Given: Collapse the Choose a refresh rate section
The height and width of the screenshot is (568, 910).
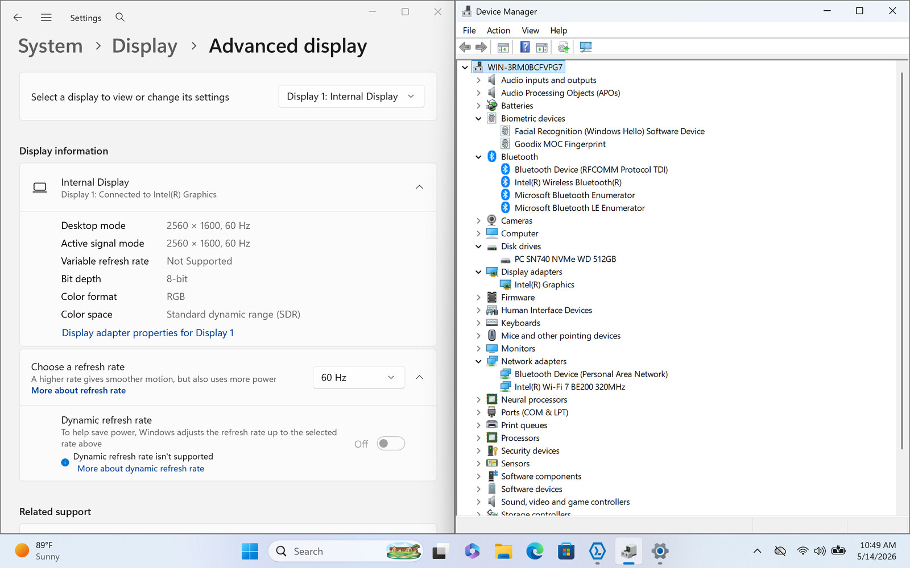Looking at the screenshot, I should [419, 378].
